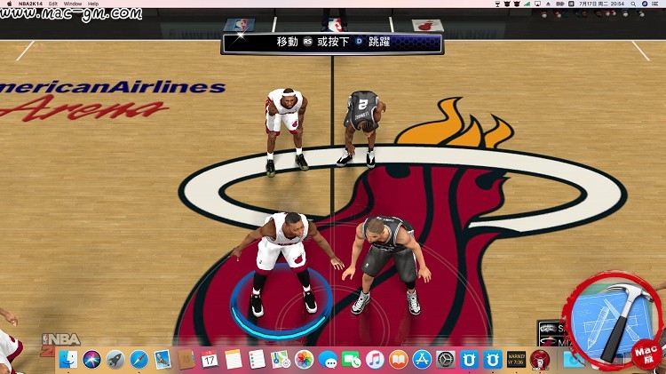666x374 pixels.
Task: Click the D jump button icon in hint bar
Action: pos(359,42)
